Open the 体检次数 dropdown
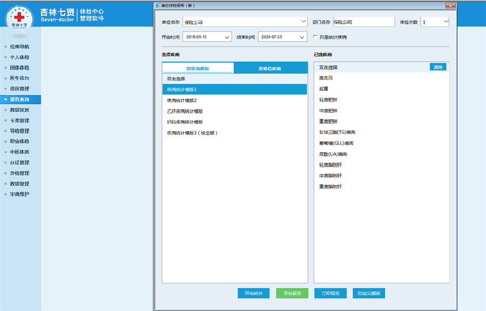The image size is (486, 311). 445,22
